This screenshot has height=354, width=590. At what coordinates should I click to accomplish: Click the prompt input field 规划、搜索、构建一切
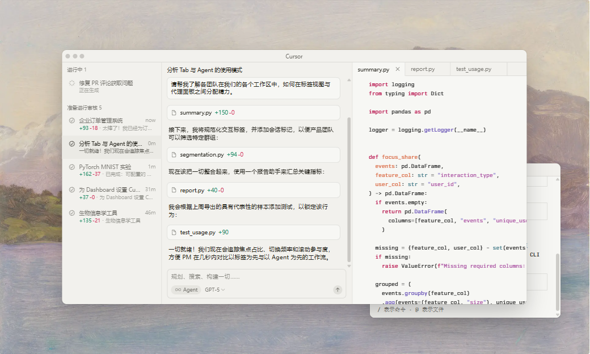[x=250, y=276]
